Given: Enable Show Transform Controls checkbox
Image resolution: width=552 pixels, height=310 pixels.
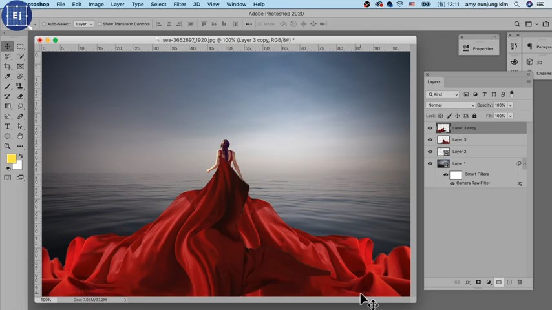Looking at the screenshot, I should tap(100, 24).
